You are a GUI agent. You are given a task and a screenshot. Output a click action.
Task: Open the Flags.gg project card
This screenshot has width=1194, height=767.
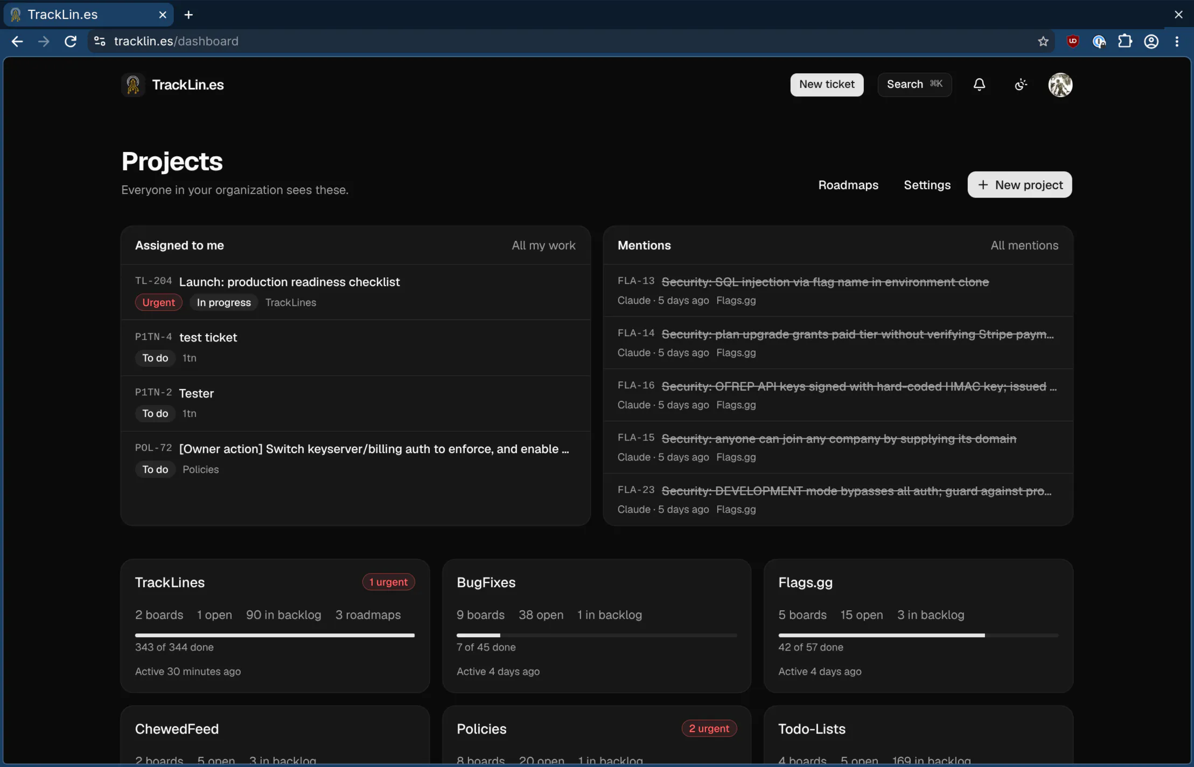[x=918, y=625]
